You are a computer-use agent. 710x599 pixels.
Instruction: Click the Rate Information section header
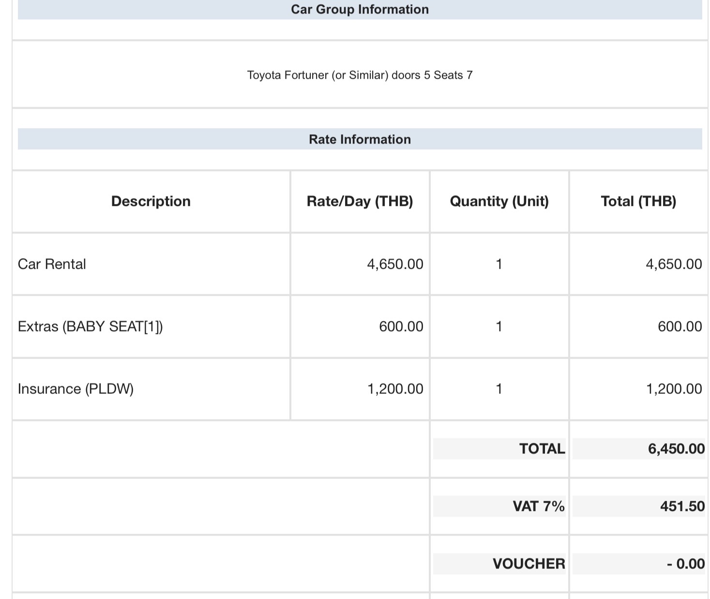click(x=360, y=139)
